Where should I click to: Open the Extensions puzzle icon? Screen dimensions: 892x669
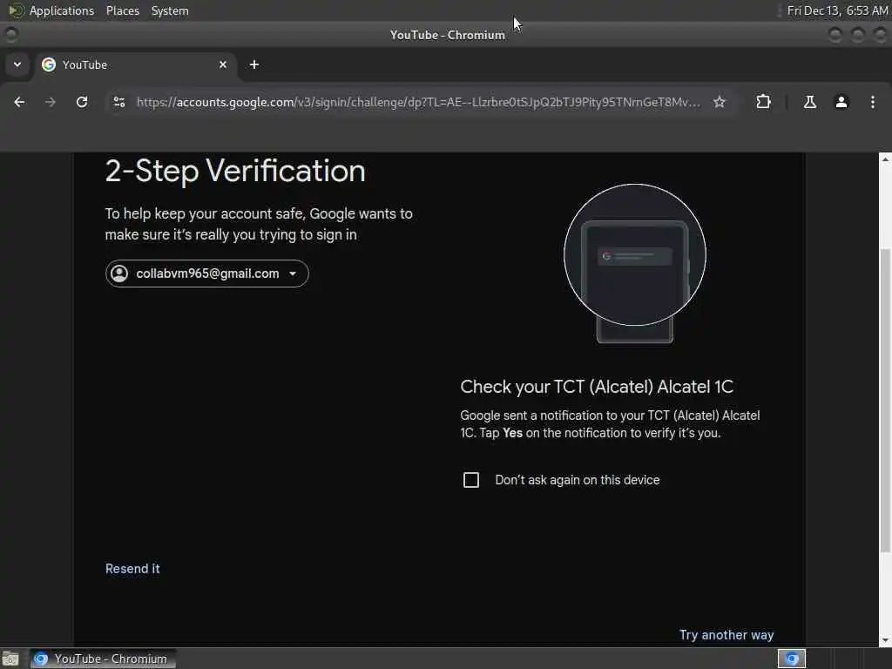pyautogui.click(x=763, y=102)
